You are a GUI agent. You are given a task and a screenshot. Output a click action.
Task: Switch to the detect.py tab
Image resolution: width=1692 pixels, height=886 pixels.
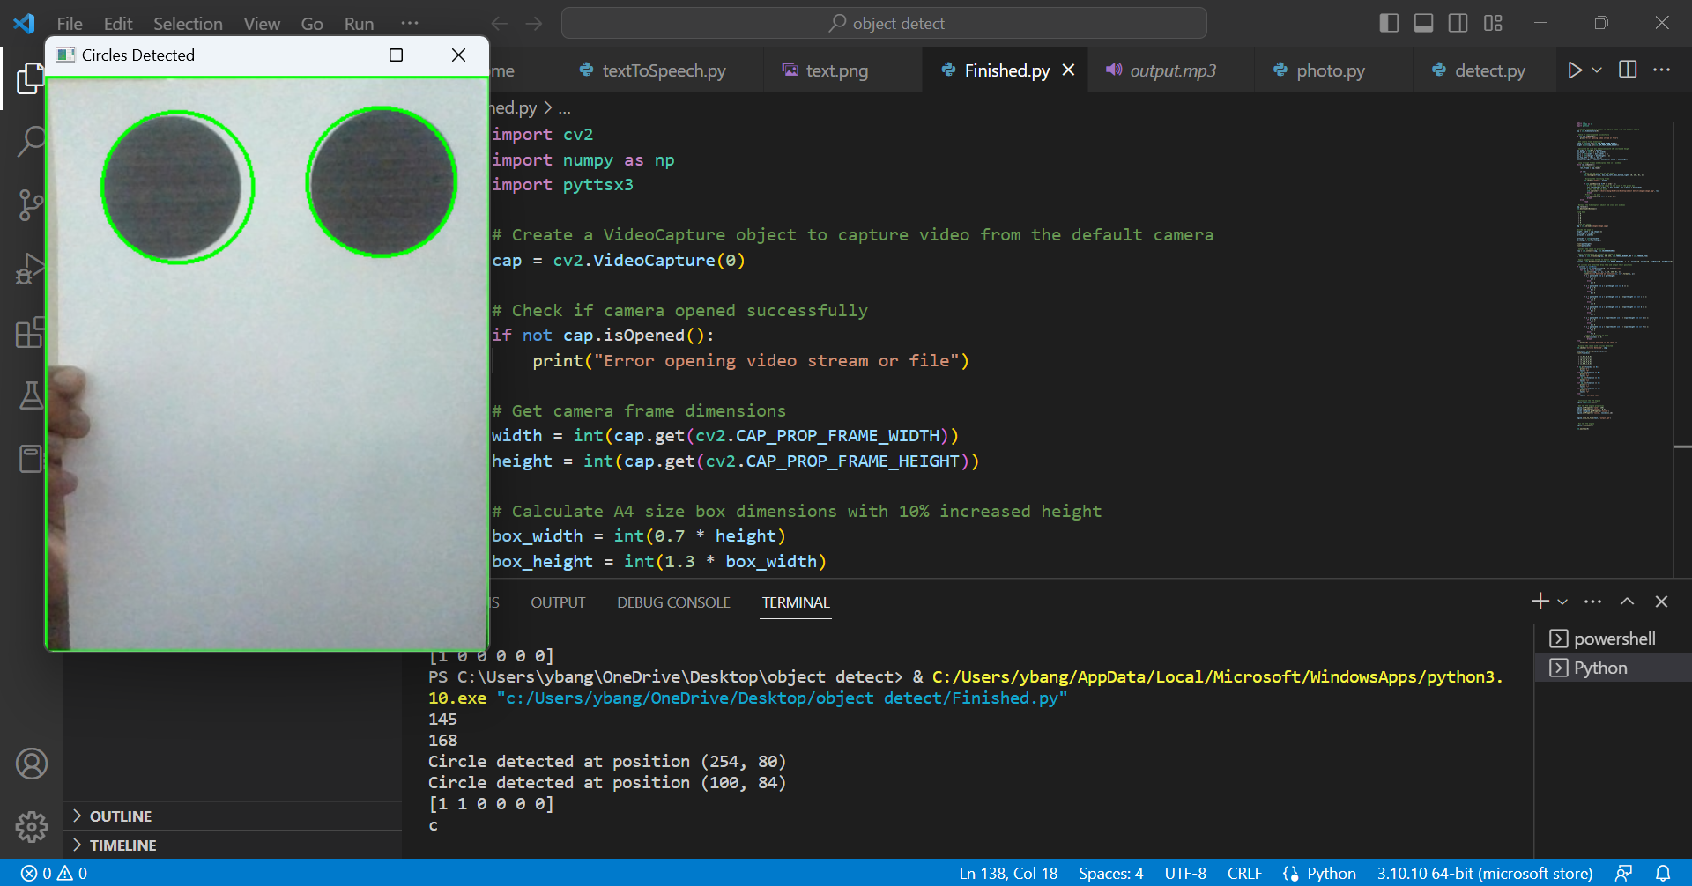pos(1489,70)
